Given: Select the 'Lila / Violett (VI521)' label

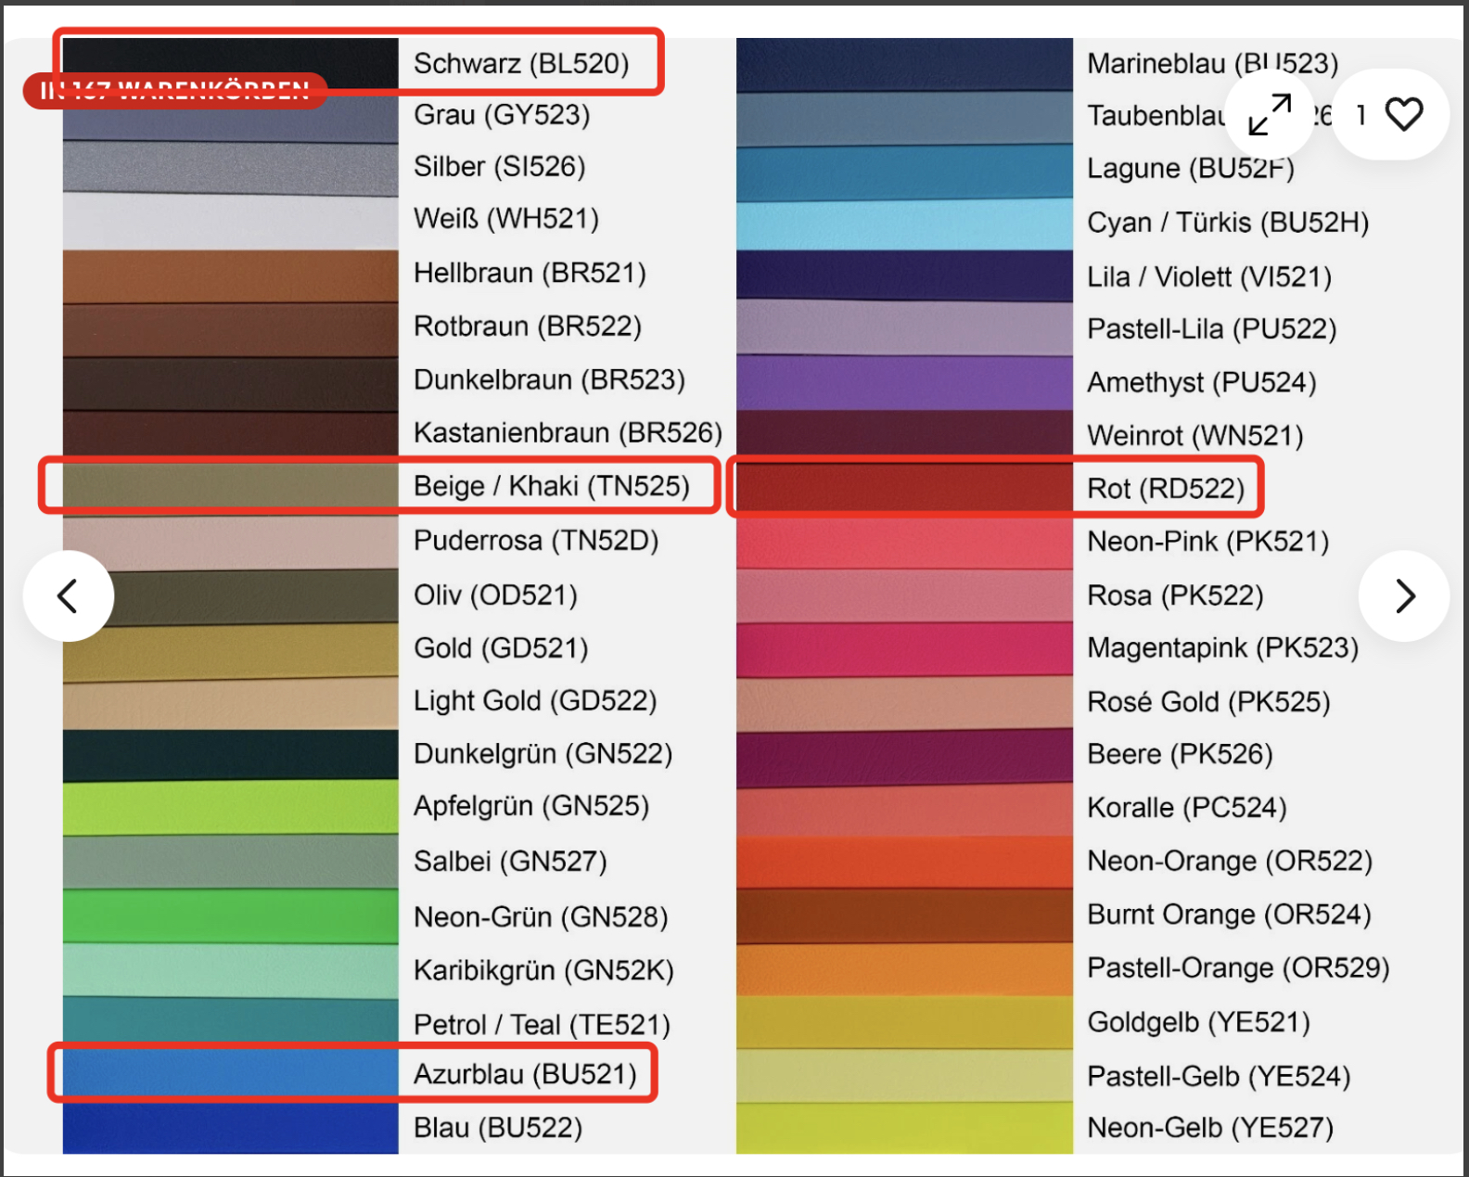Looking at the screenshot, I should [1209, 277].
